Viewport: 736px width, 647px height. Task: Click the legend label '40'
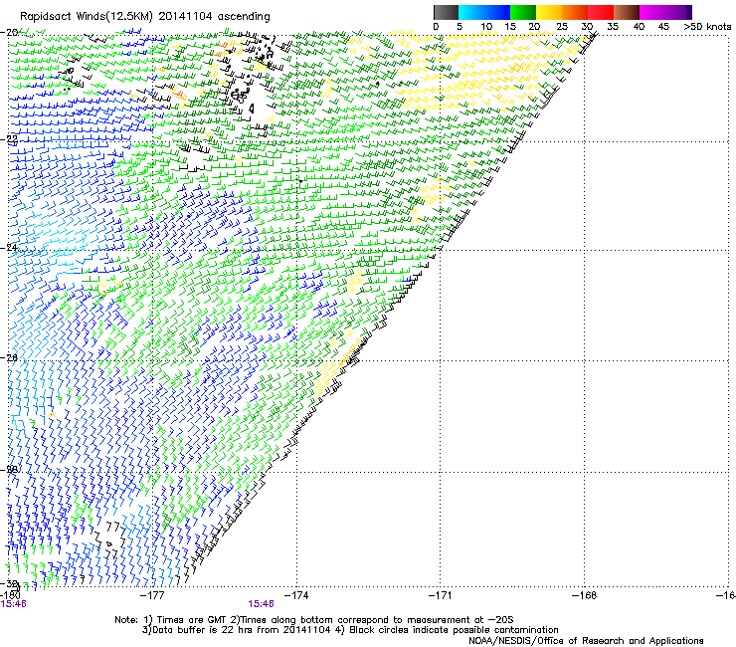tap(639, 27)
